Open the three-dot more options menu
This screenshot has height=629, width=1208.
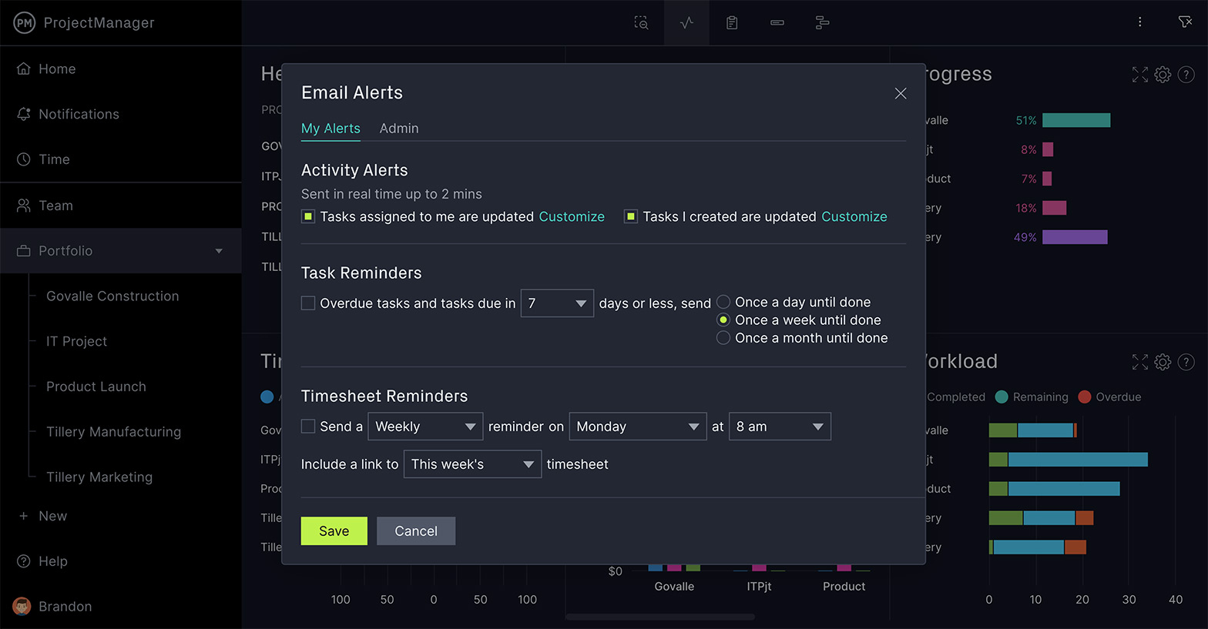(x=1139, y=22)
